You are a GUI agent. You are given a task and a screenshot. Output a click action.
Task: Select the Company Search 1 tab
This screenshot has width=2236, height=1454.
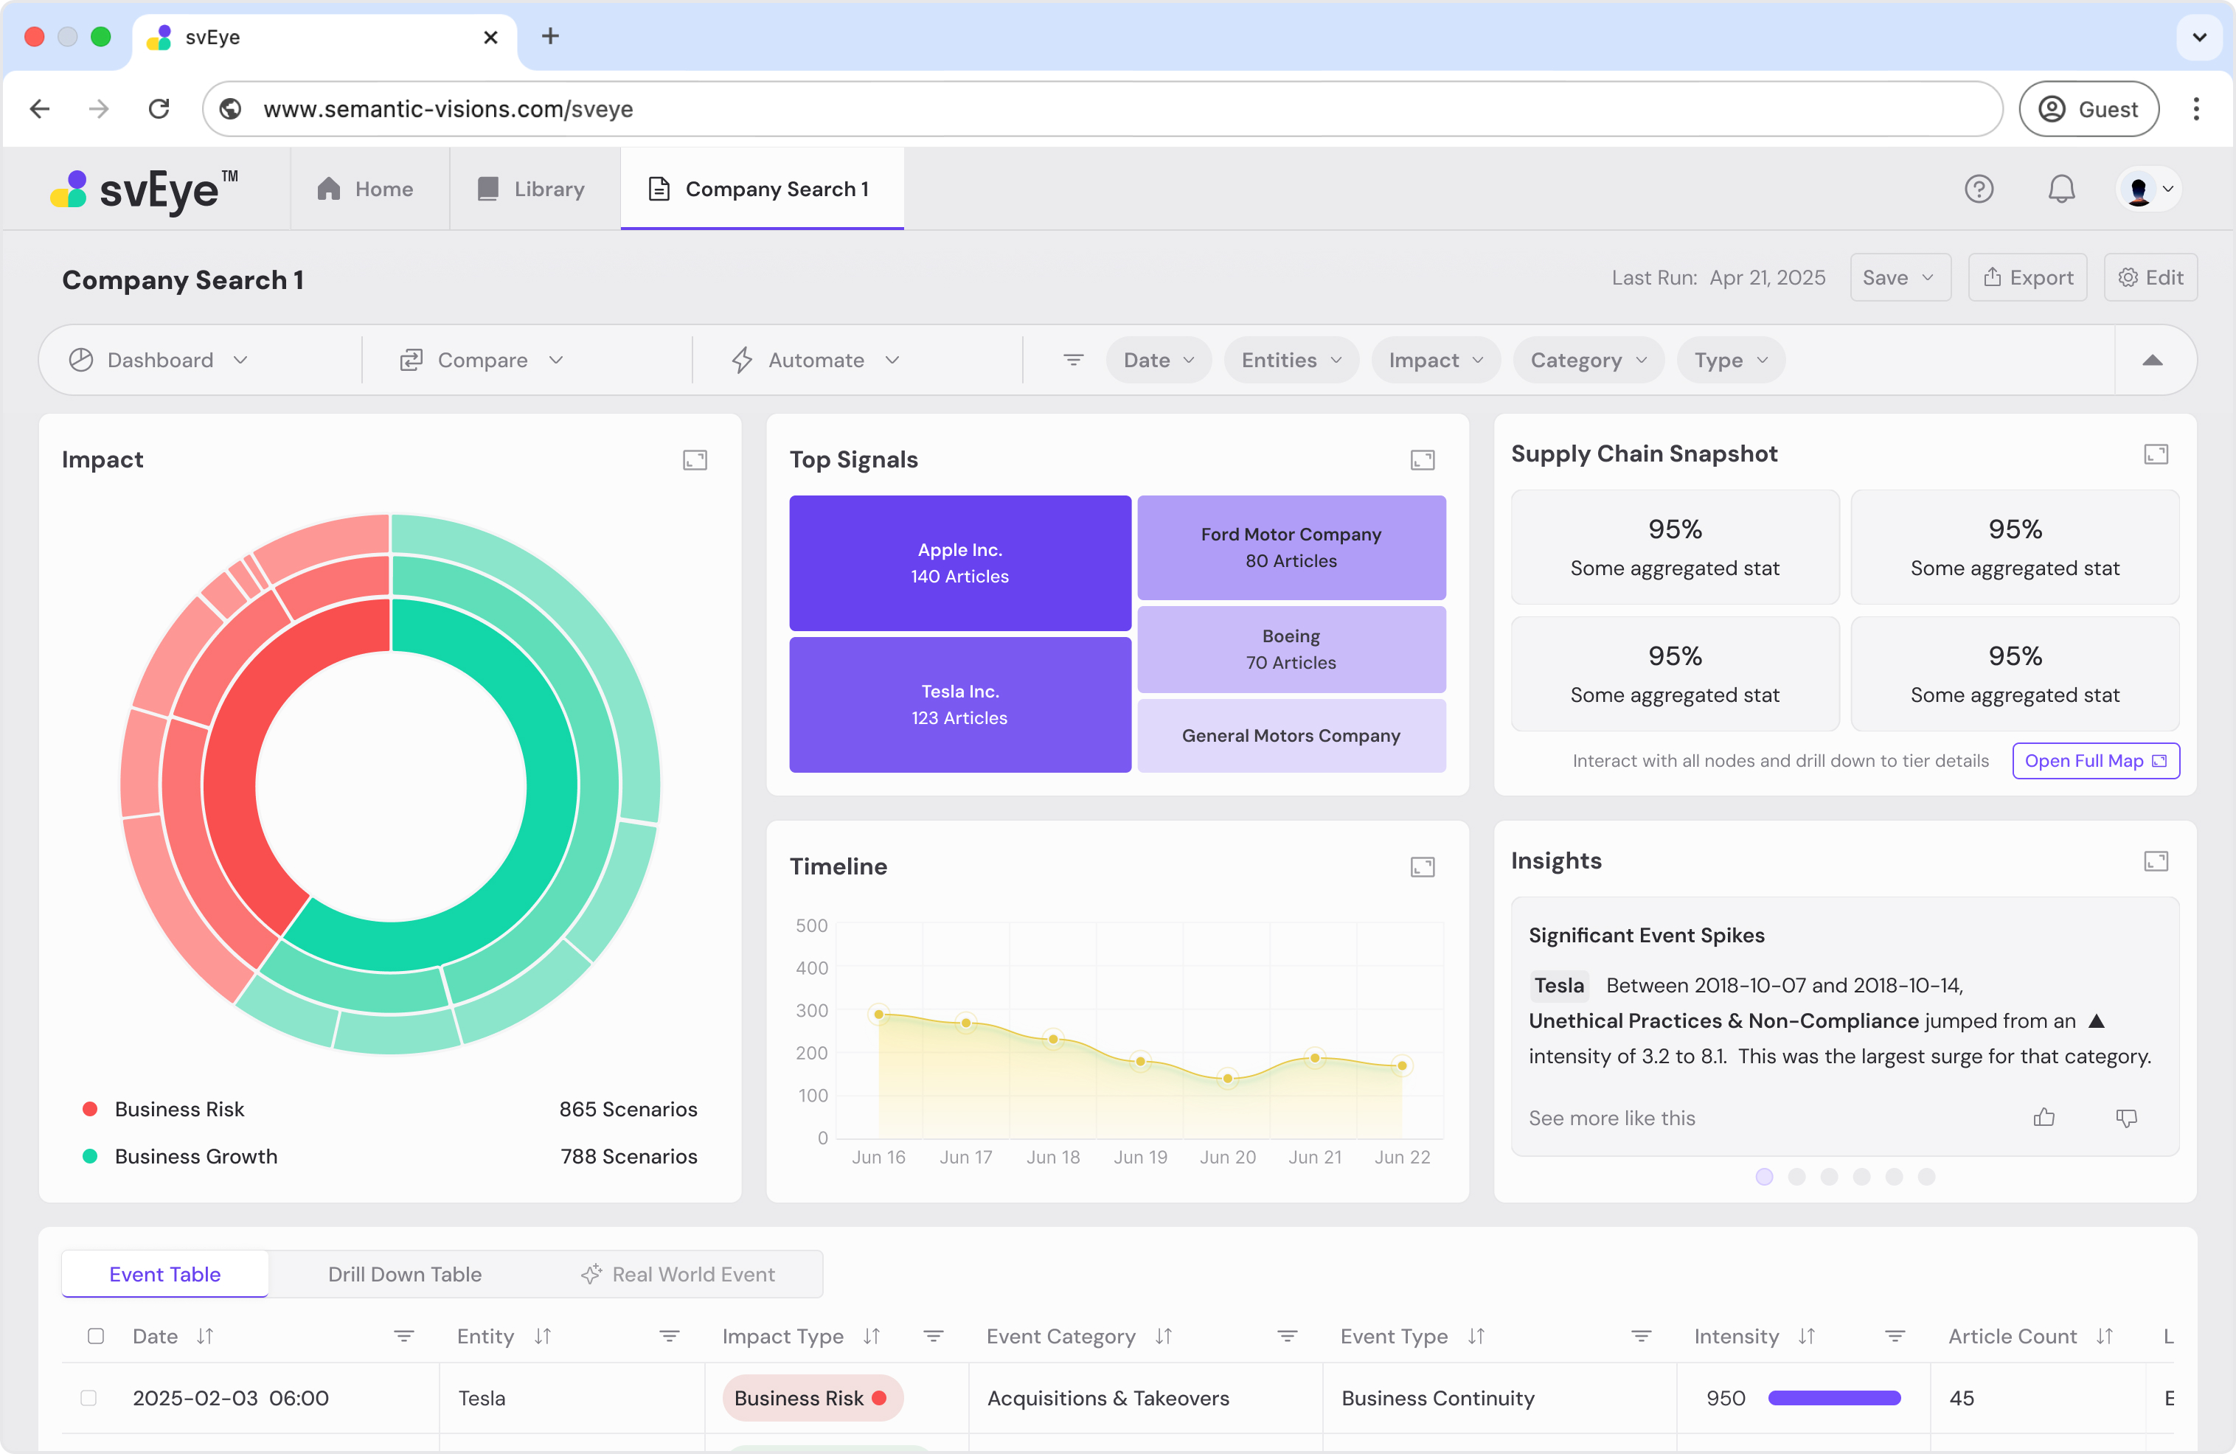761,189
